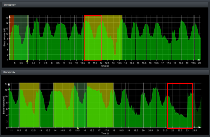The image size is (210, 137).
Task: Click the bottom chart's time axis right arrow
Action: pos(199,127)
